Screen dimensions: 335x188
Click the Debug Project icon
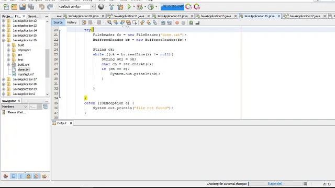[x=140, y=7]
